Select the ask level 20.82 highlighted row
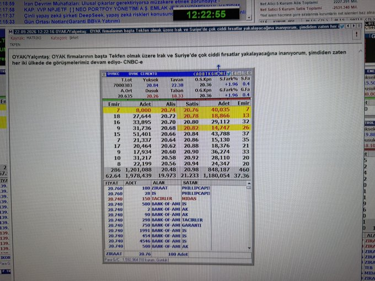Screen dimensions: 375x281 pos(214,128)
